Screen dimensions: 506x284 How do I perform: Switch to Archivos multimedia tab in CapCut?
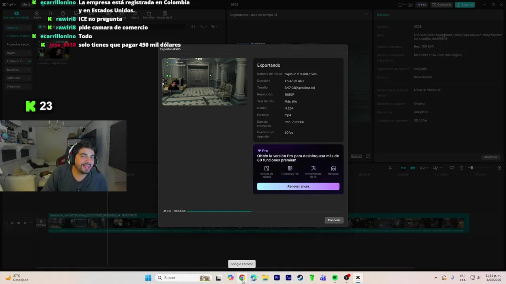point(16,15)
